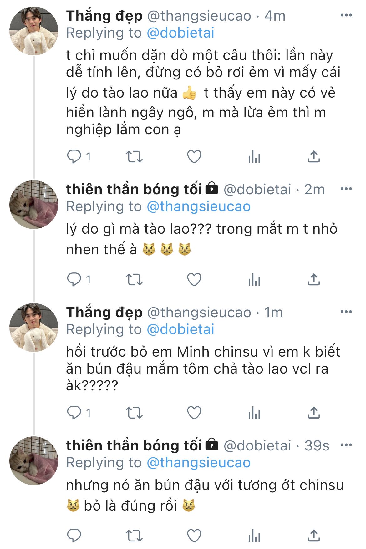Open more options for the 4m tweet
The image size is (366, 549).
346,15
